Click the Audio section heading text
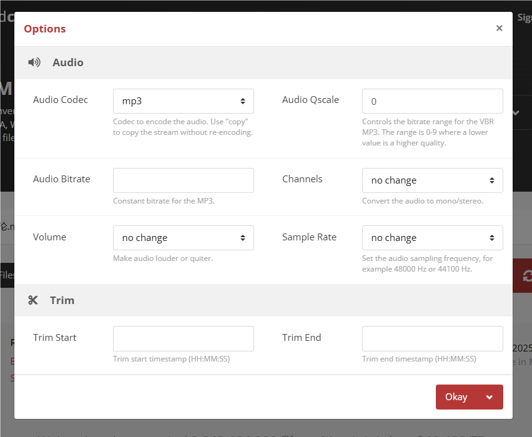 67,62
